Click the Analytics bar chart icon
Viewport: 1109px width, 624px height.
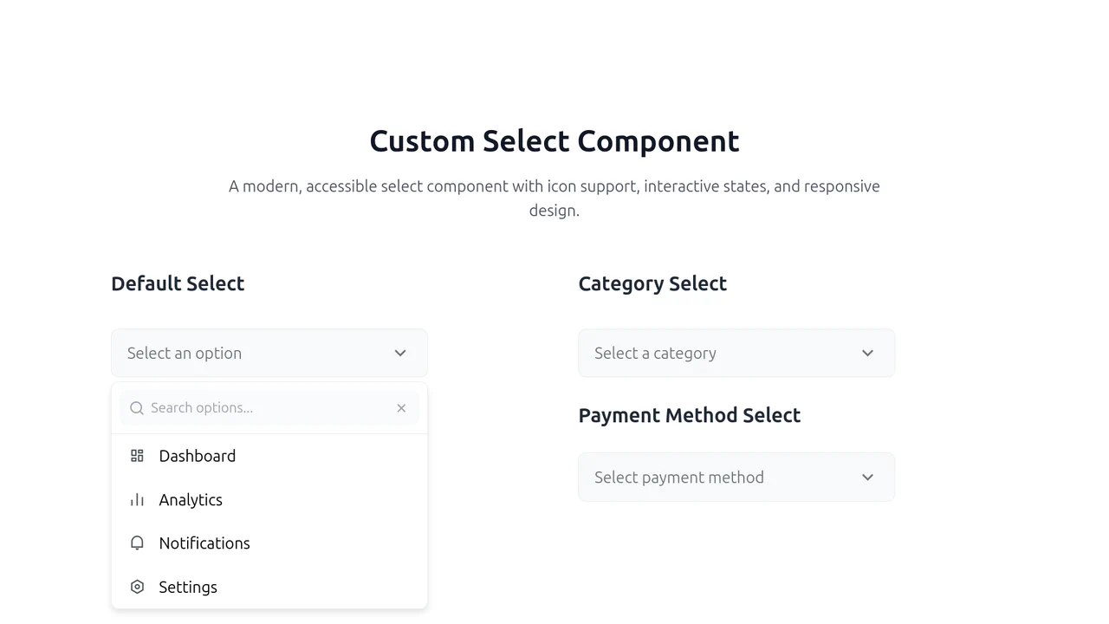pos(137,500)
